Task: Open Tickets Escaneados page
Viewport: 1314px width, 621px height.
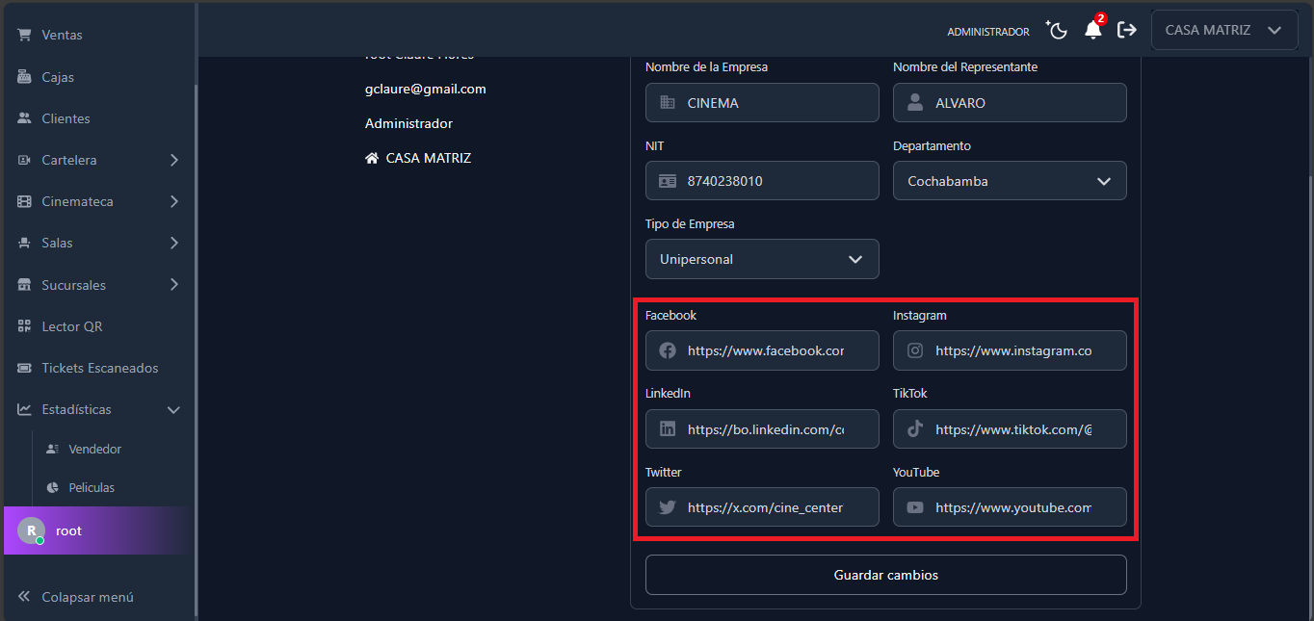Action: tap(99, 368)
